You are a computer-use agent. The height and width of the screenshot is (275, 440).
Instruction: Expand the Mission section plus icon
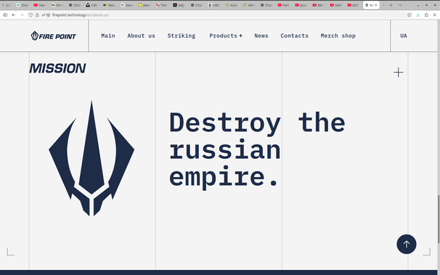(398, 73)
